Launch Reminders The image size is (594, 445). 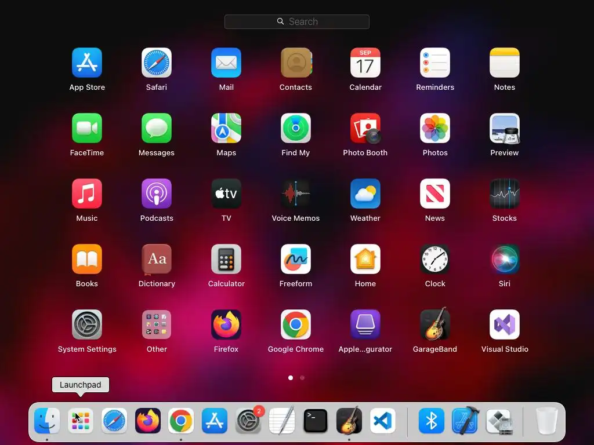click(435, 63)
